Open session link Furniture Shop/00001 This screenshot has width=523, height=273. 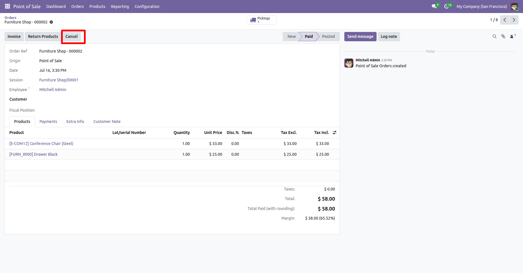point(59,80)
